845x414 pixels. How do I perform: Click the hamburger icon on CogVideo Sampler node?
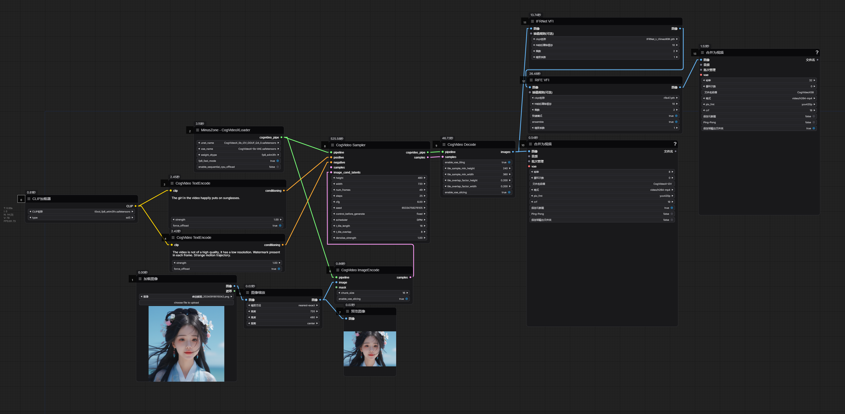332,145
